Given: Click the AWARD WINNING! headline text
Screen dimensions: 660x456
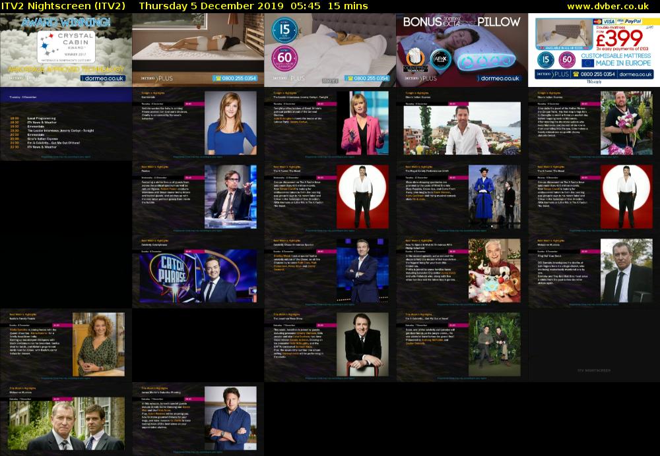Looking at the screenshot, I should (65, 22).
